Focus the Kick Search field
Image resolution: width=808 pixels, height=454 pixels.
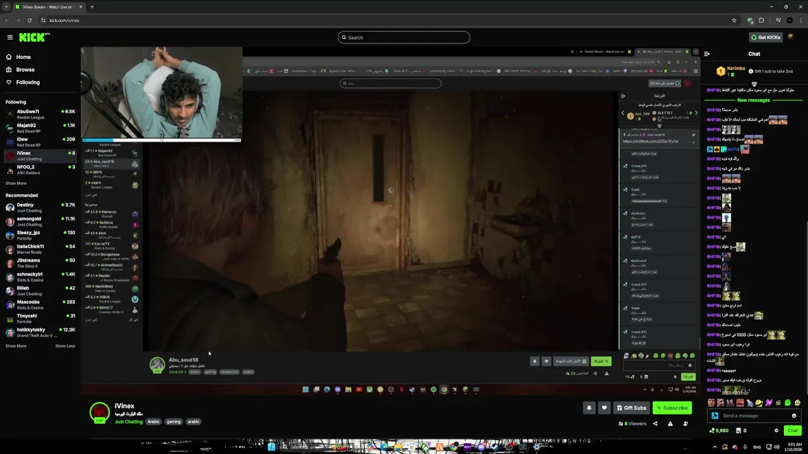click(404, 37)
